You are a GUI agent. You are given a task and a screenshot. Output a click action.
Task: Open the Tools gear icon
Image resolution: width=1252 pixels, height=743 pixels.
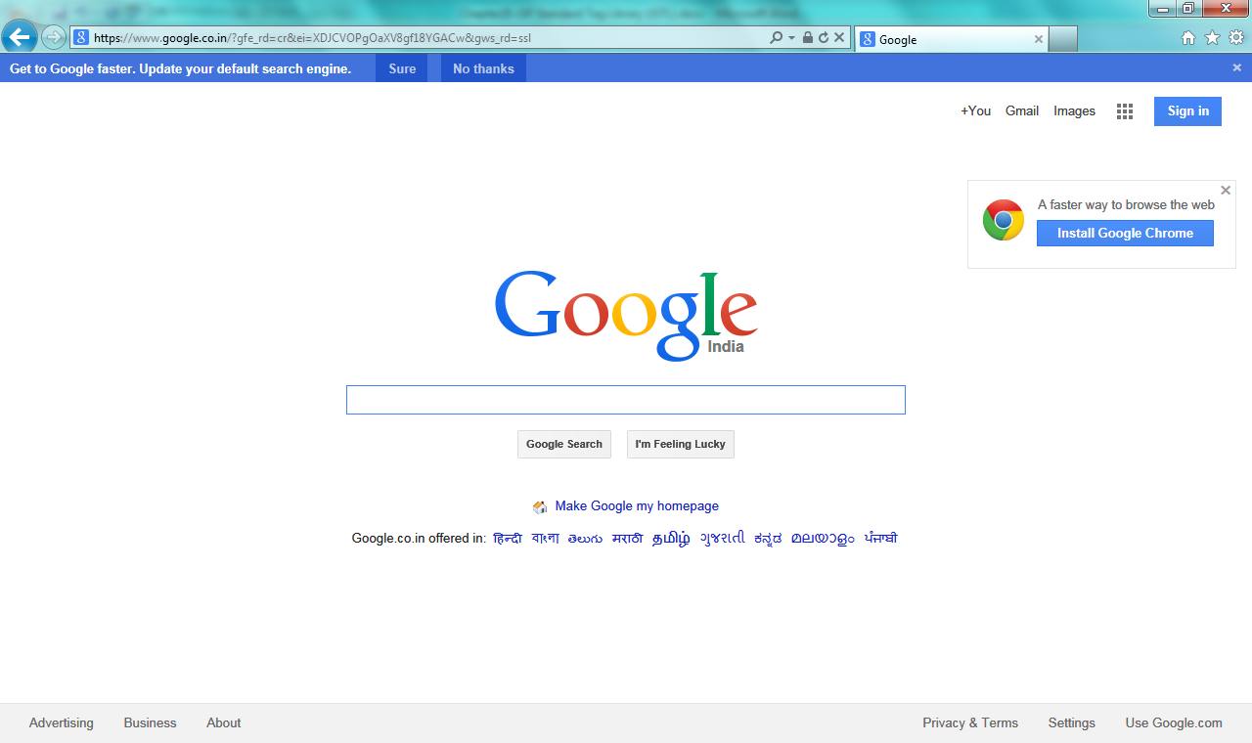1236,38
